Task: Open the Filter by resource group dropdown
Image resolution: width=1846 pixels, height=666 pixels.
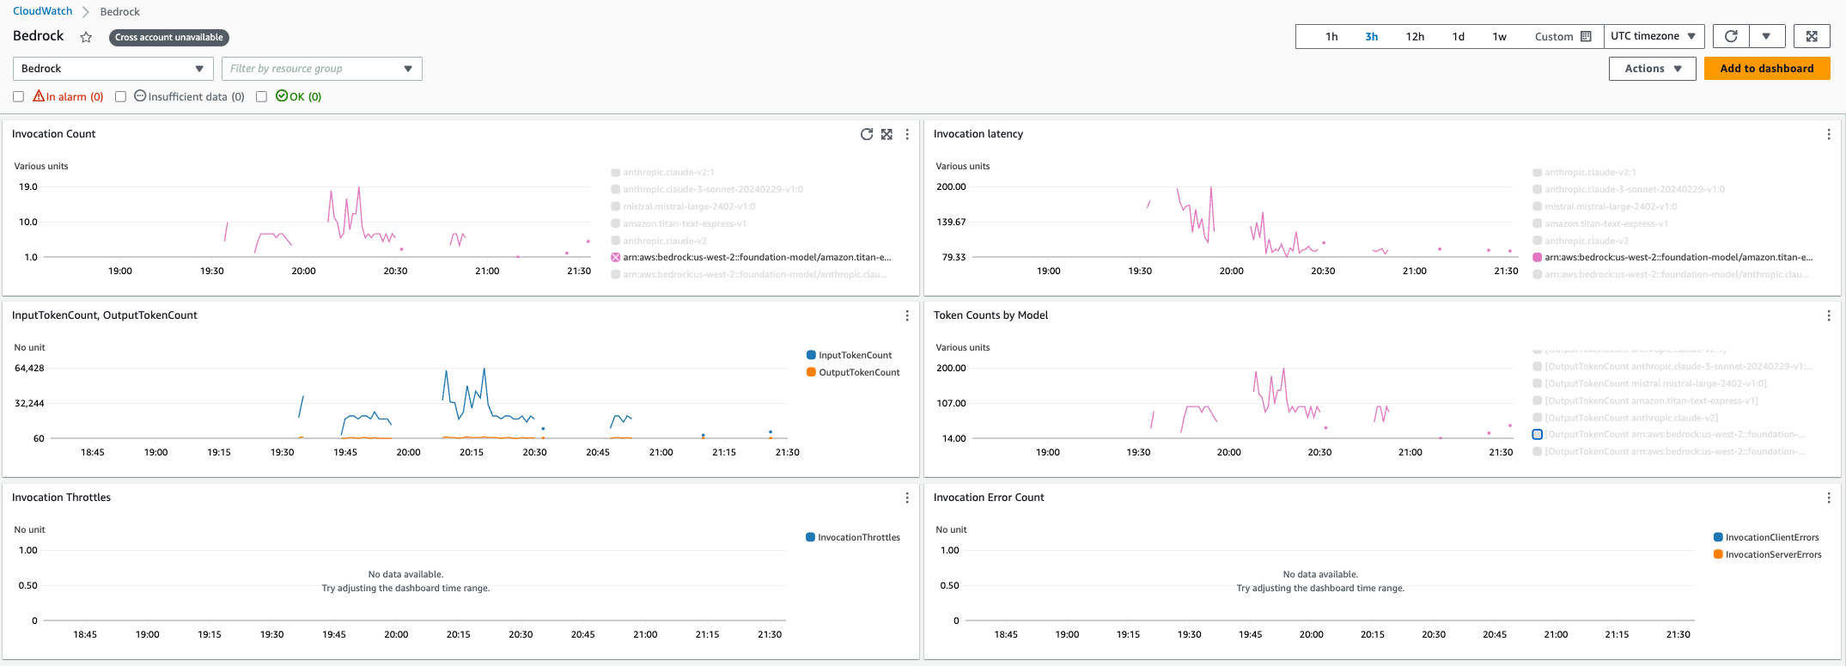Action: click(x=322, y=69)
